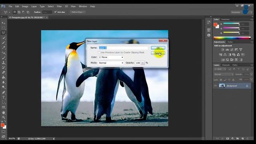Add a Threshold adjustment
Screen dimensions: 256x144
click(x=232, y=60)
